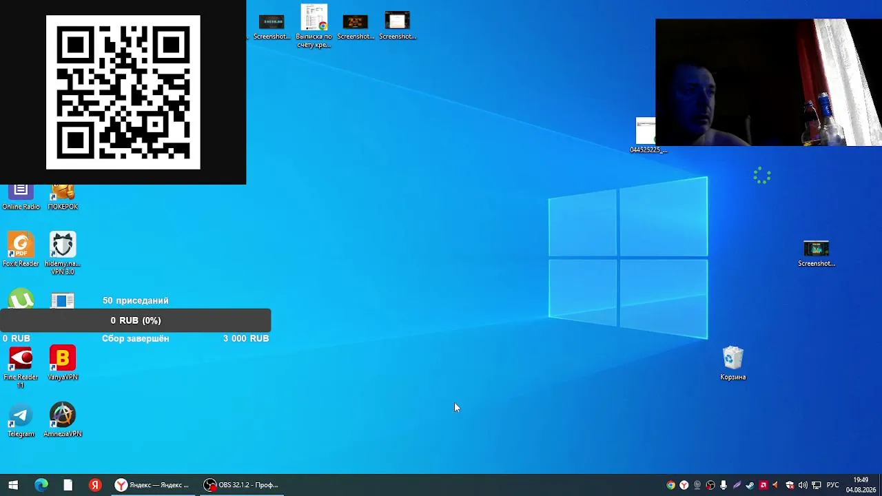Click the Yandex Browser tray icon
Viewport: 882px width, 496px height.
[x=684, y=485]
